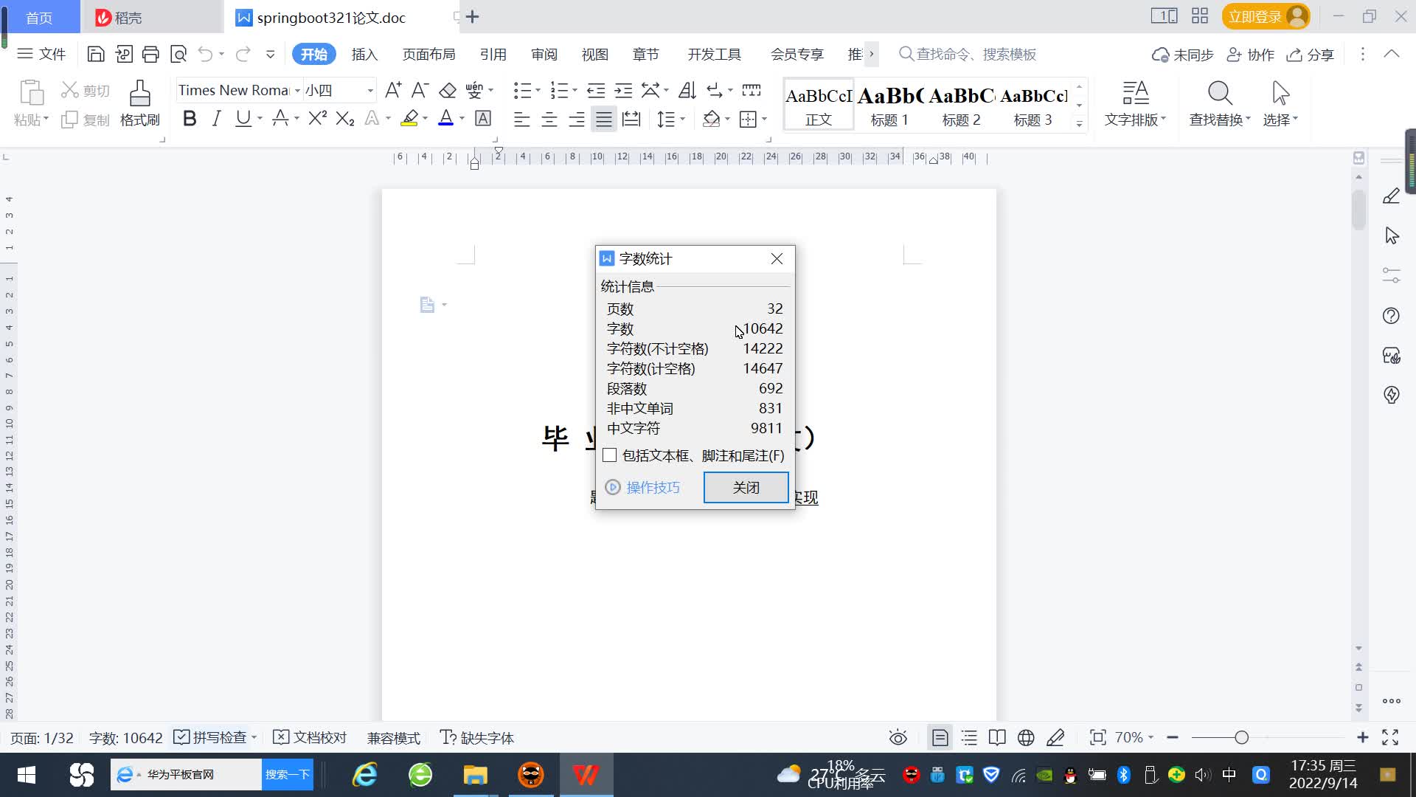Decrease font size with A- icon
1416x797 pixels.
pyautogui.click(x=420, y=90)
